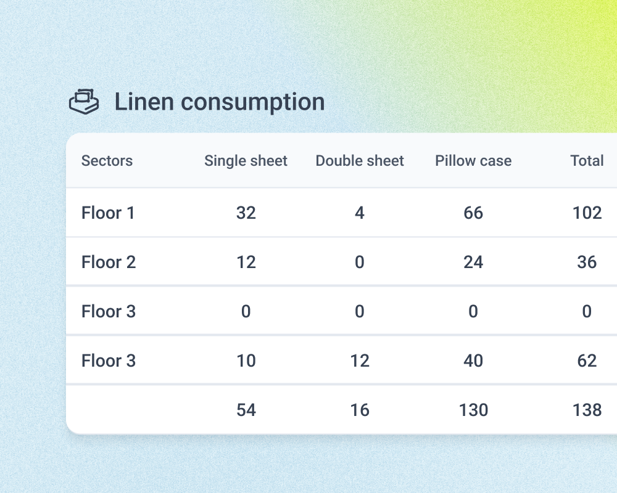Click the zero double sheet cell for Floor 2
Viewport: 617px width, 493px height.
click(x=360, y=262)
